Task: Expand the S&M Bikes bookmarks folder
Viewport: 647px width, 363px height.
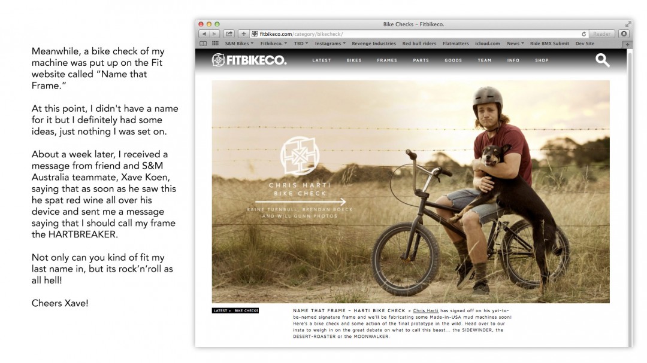Action: point(239,43)
